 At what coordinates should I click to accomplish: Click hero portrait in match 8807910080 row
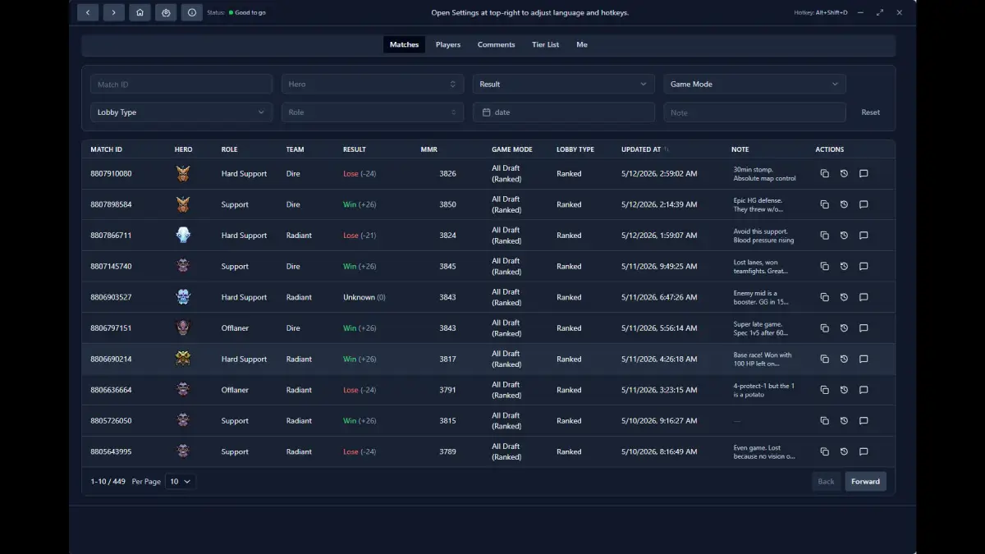(x=182, y=173)
